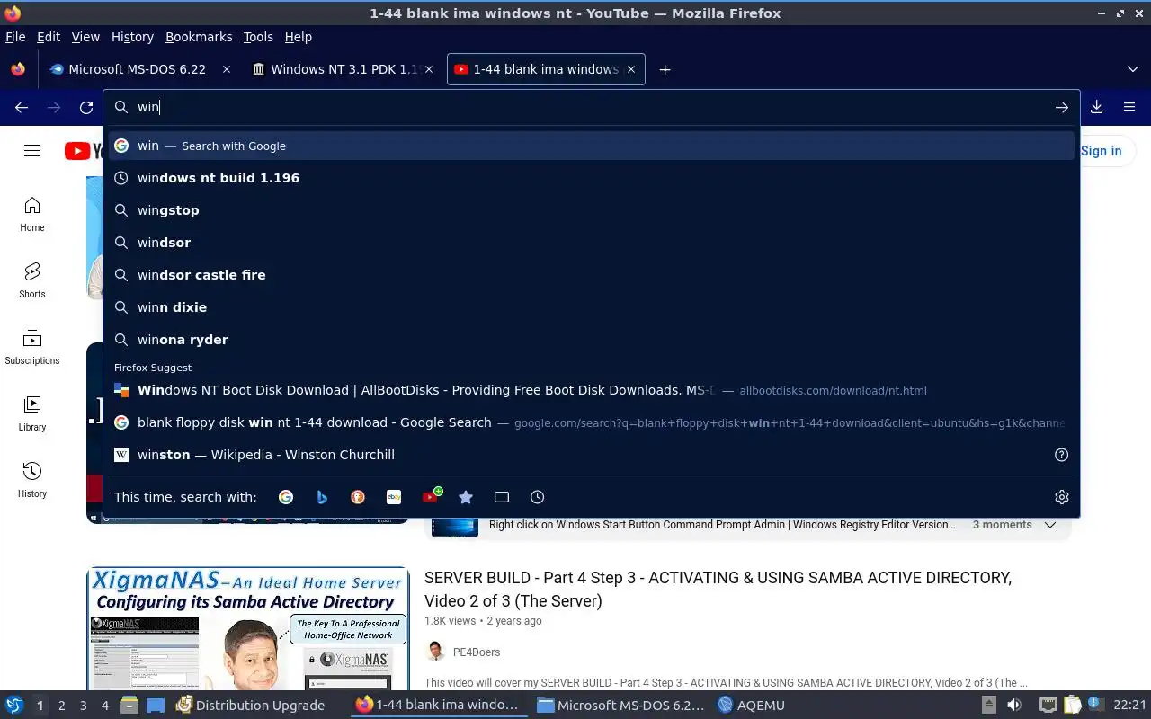Open the View menu

coord(85,37)
